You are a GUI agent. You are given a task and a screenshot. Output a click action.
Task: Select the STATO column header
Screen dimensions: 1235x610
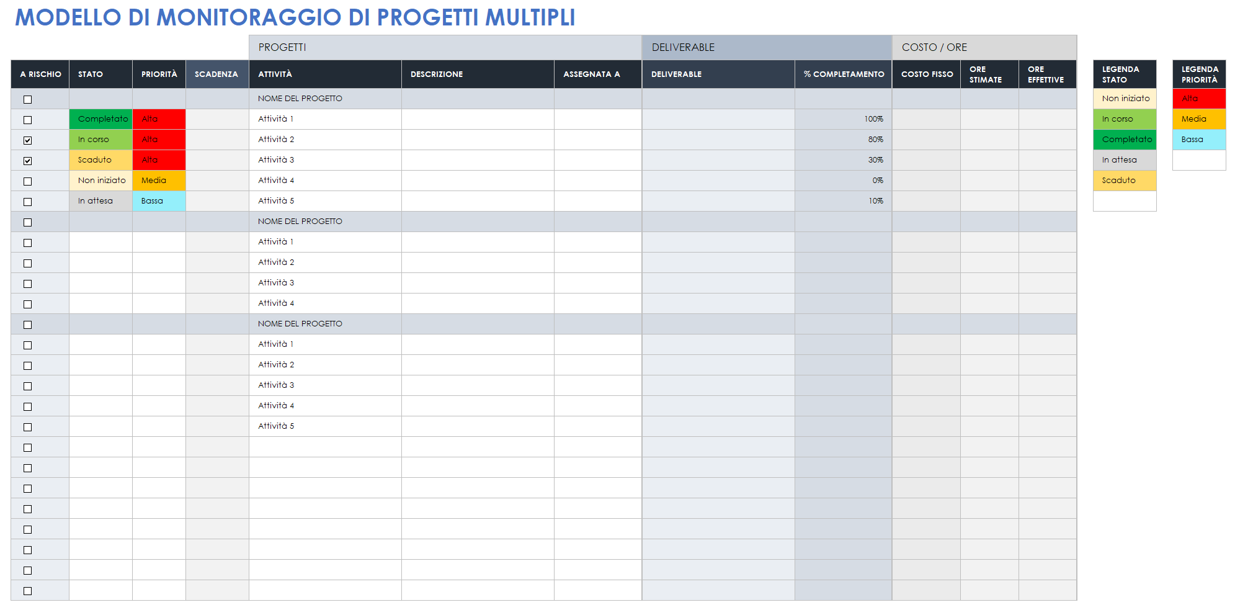100,74
